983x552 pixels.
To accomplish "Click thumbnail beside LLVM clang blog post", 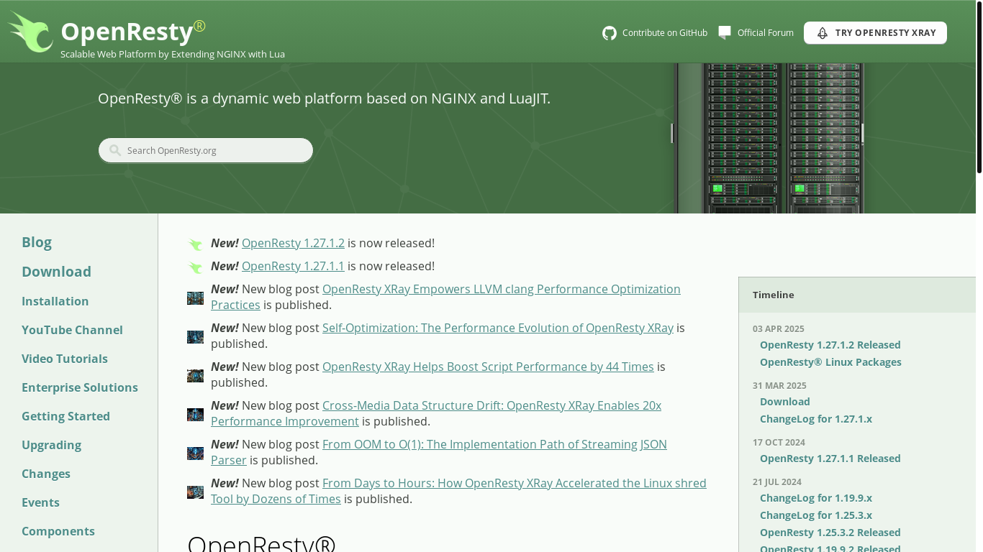I will tap(195, 298).
